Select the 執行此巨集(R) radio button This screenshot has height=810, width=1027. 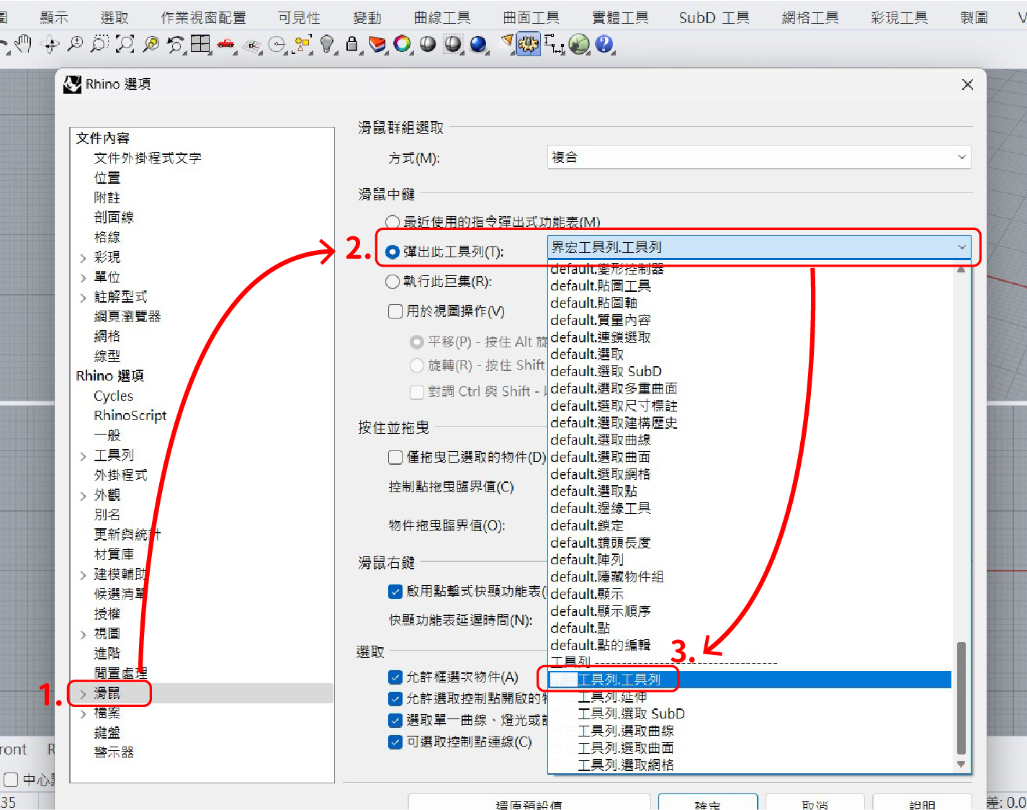(x=393, y=282)
